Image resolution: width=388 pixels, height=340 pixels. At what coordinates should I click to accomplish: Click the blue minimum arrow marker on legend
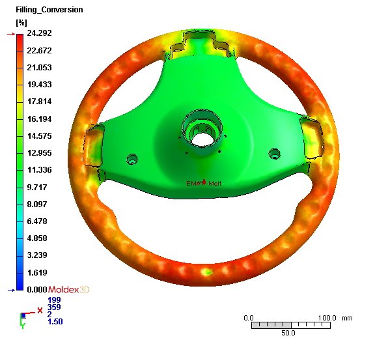tap(11, 290)
